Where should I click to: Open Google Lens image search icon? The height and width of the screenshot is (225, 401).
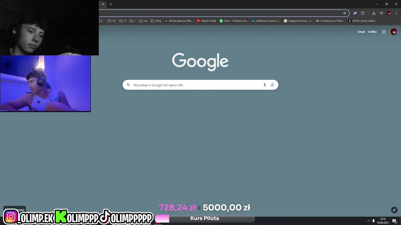coord(272,85)
